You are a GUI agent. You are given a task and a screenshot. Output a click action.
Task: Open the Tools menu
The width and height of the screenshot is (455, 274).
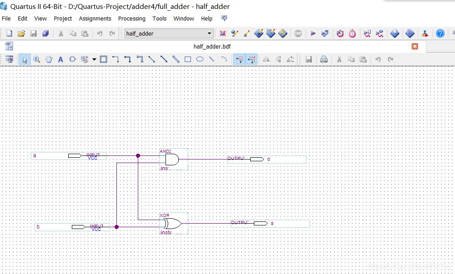click(x=159, y=19)
